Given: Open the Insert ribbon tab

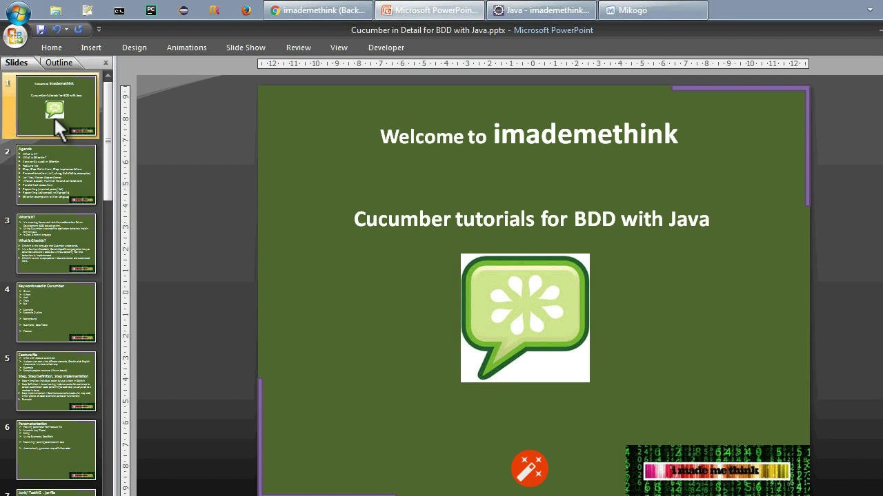Looking at the screenshot, I should [x=91, y=48].
